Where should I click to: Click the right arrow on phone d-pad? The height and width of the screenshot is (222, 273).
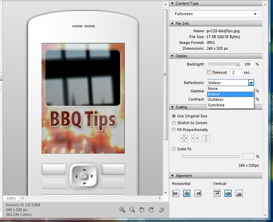point(92,176)
